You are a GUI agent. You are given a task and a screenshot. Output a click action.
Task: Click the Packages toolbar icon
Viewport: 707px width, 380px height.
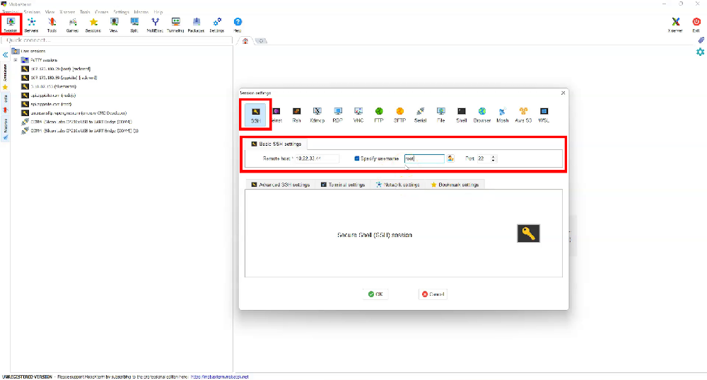196,24
